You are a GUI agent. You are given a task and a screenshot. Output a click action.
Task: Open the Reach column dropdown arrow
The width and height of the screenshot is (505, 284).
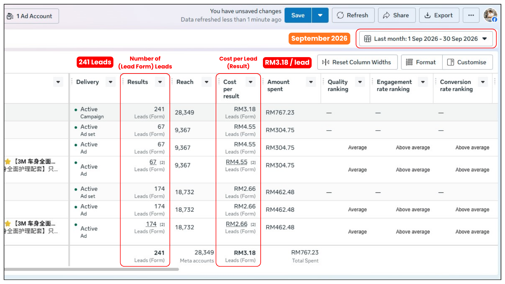206,82
